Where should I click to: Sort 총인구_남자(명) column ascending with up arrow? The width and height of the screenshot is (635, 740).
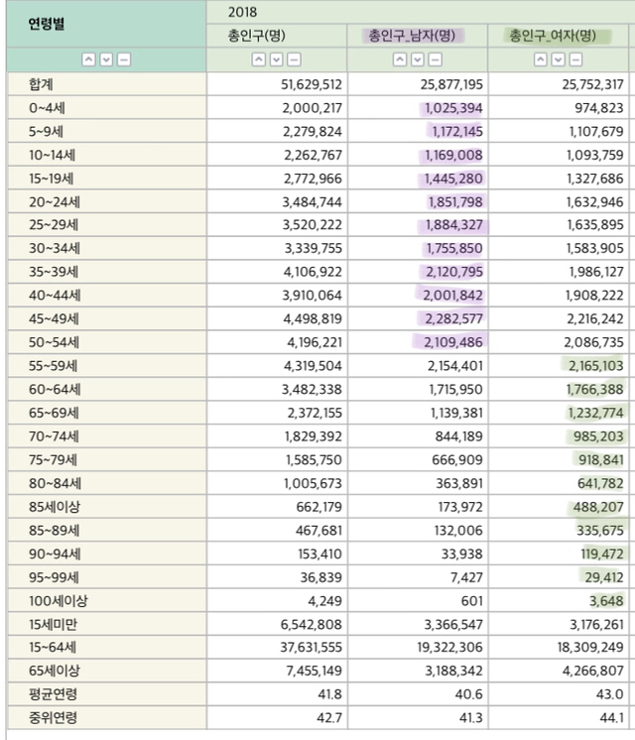400,60
